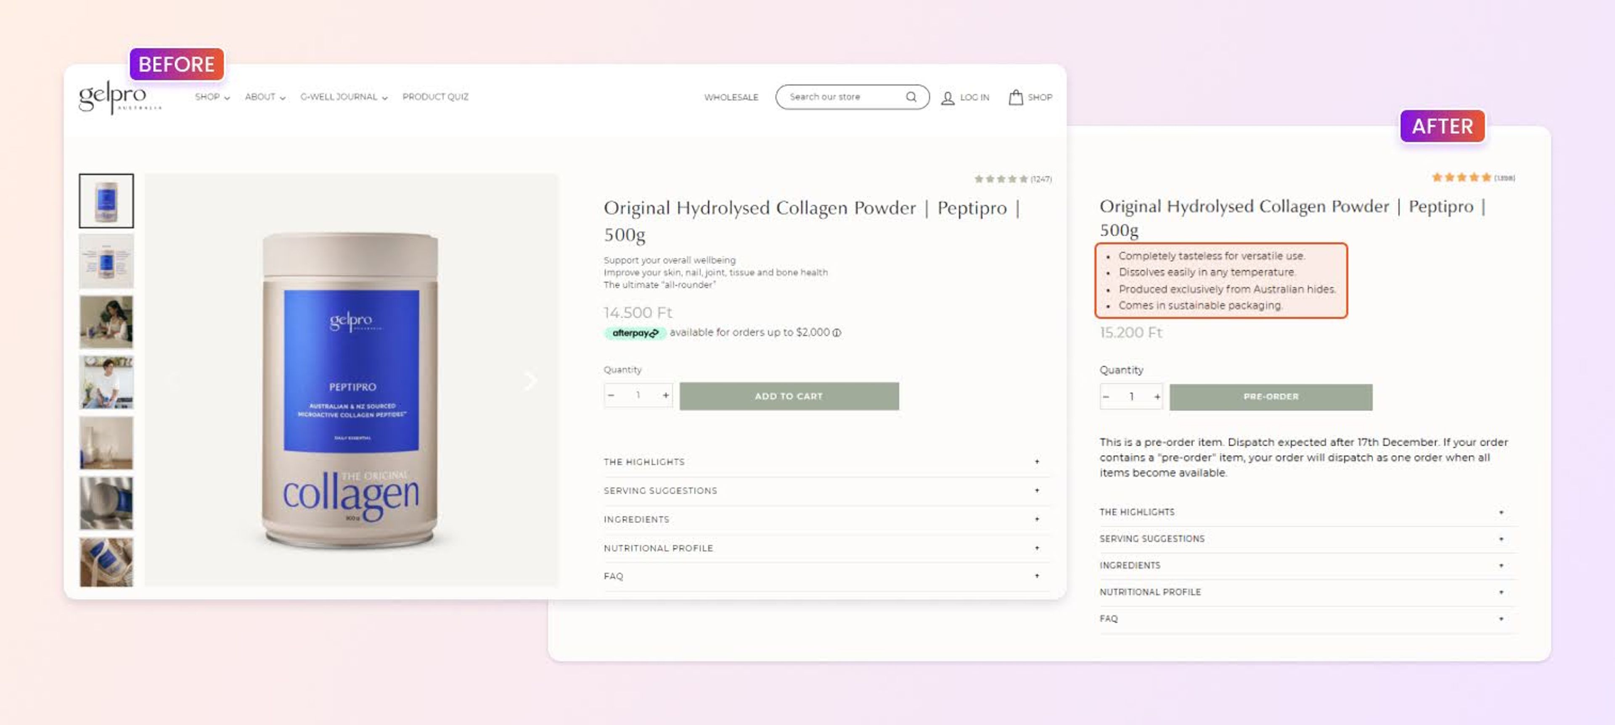
Task: Open the ABOUT dropdown menu
Action: (265, 97)
